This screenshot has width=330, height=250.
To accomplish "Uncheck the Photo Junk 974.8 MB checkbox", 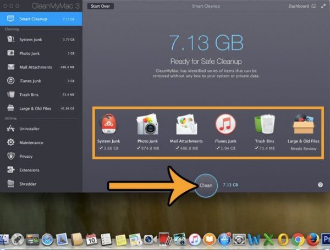I will point(139,148).
